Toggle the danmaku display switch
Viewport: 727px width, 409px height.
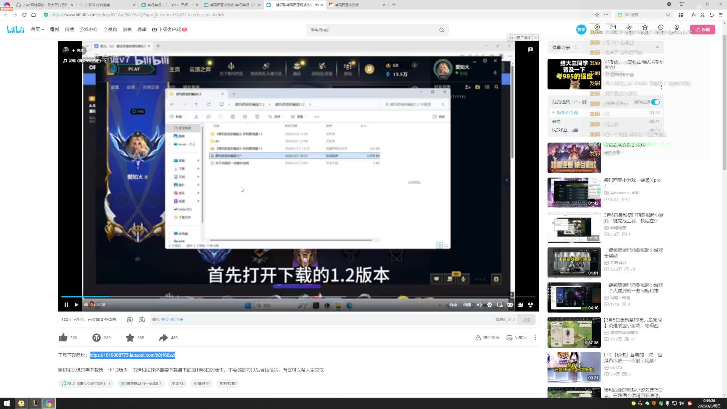click(129, 320)
